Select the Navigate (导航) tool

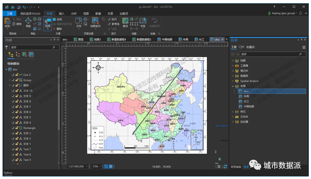pyautogui.click(x=28, y=22)
